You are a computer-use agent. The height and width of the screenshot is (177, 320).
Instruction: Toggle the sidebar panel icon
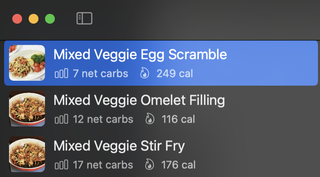tap(84, 18)
